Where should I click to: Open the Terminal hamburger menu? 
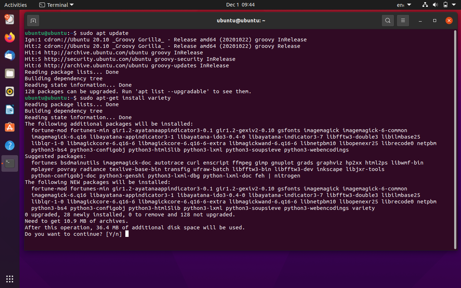[403, 21]
